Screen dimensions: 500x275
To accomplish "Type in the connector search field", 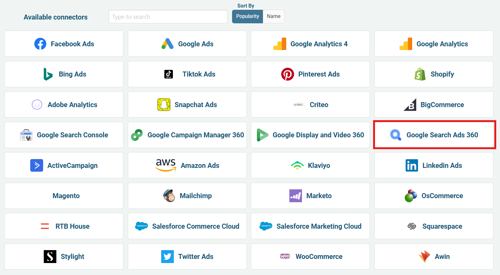I will (168, 17).
